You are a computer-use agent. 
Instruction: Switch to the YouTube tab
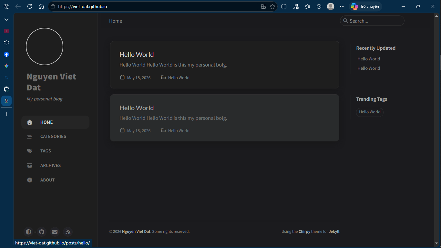coord(6,31)
